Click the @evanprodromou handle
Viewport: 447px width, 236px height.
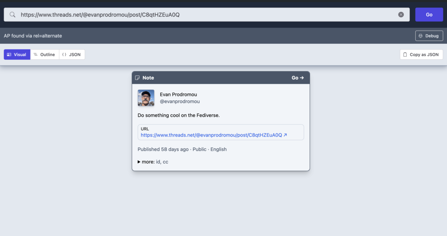(x=180, y=101)
